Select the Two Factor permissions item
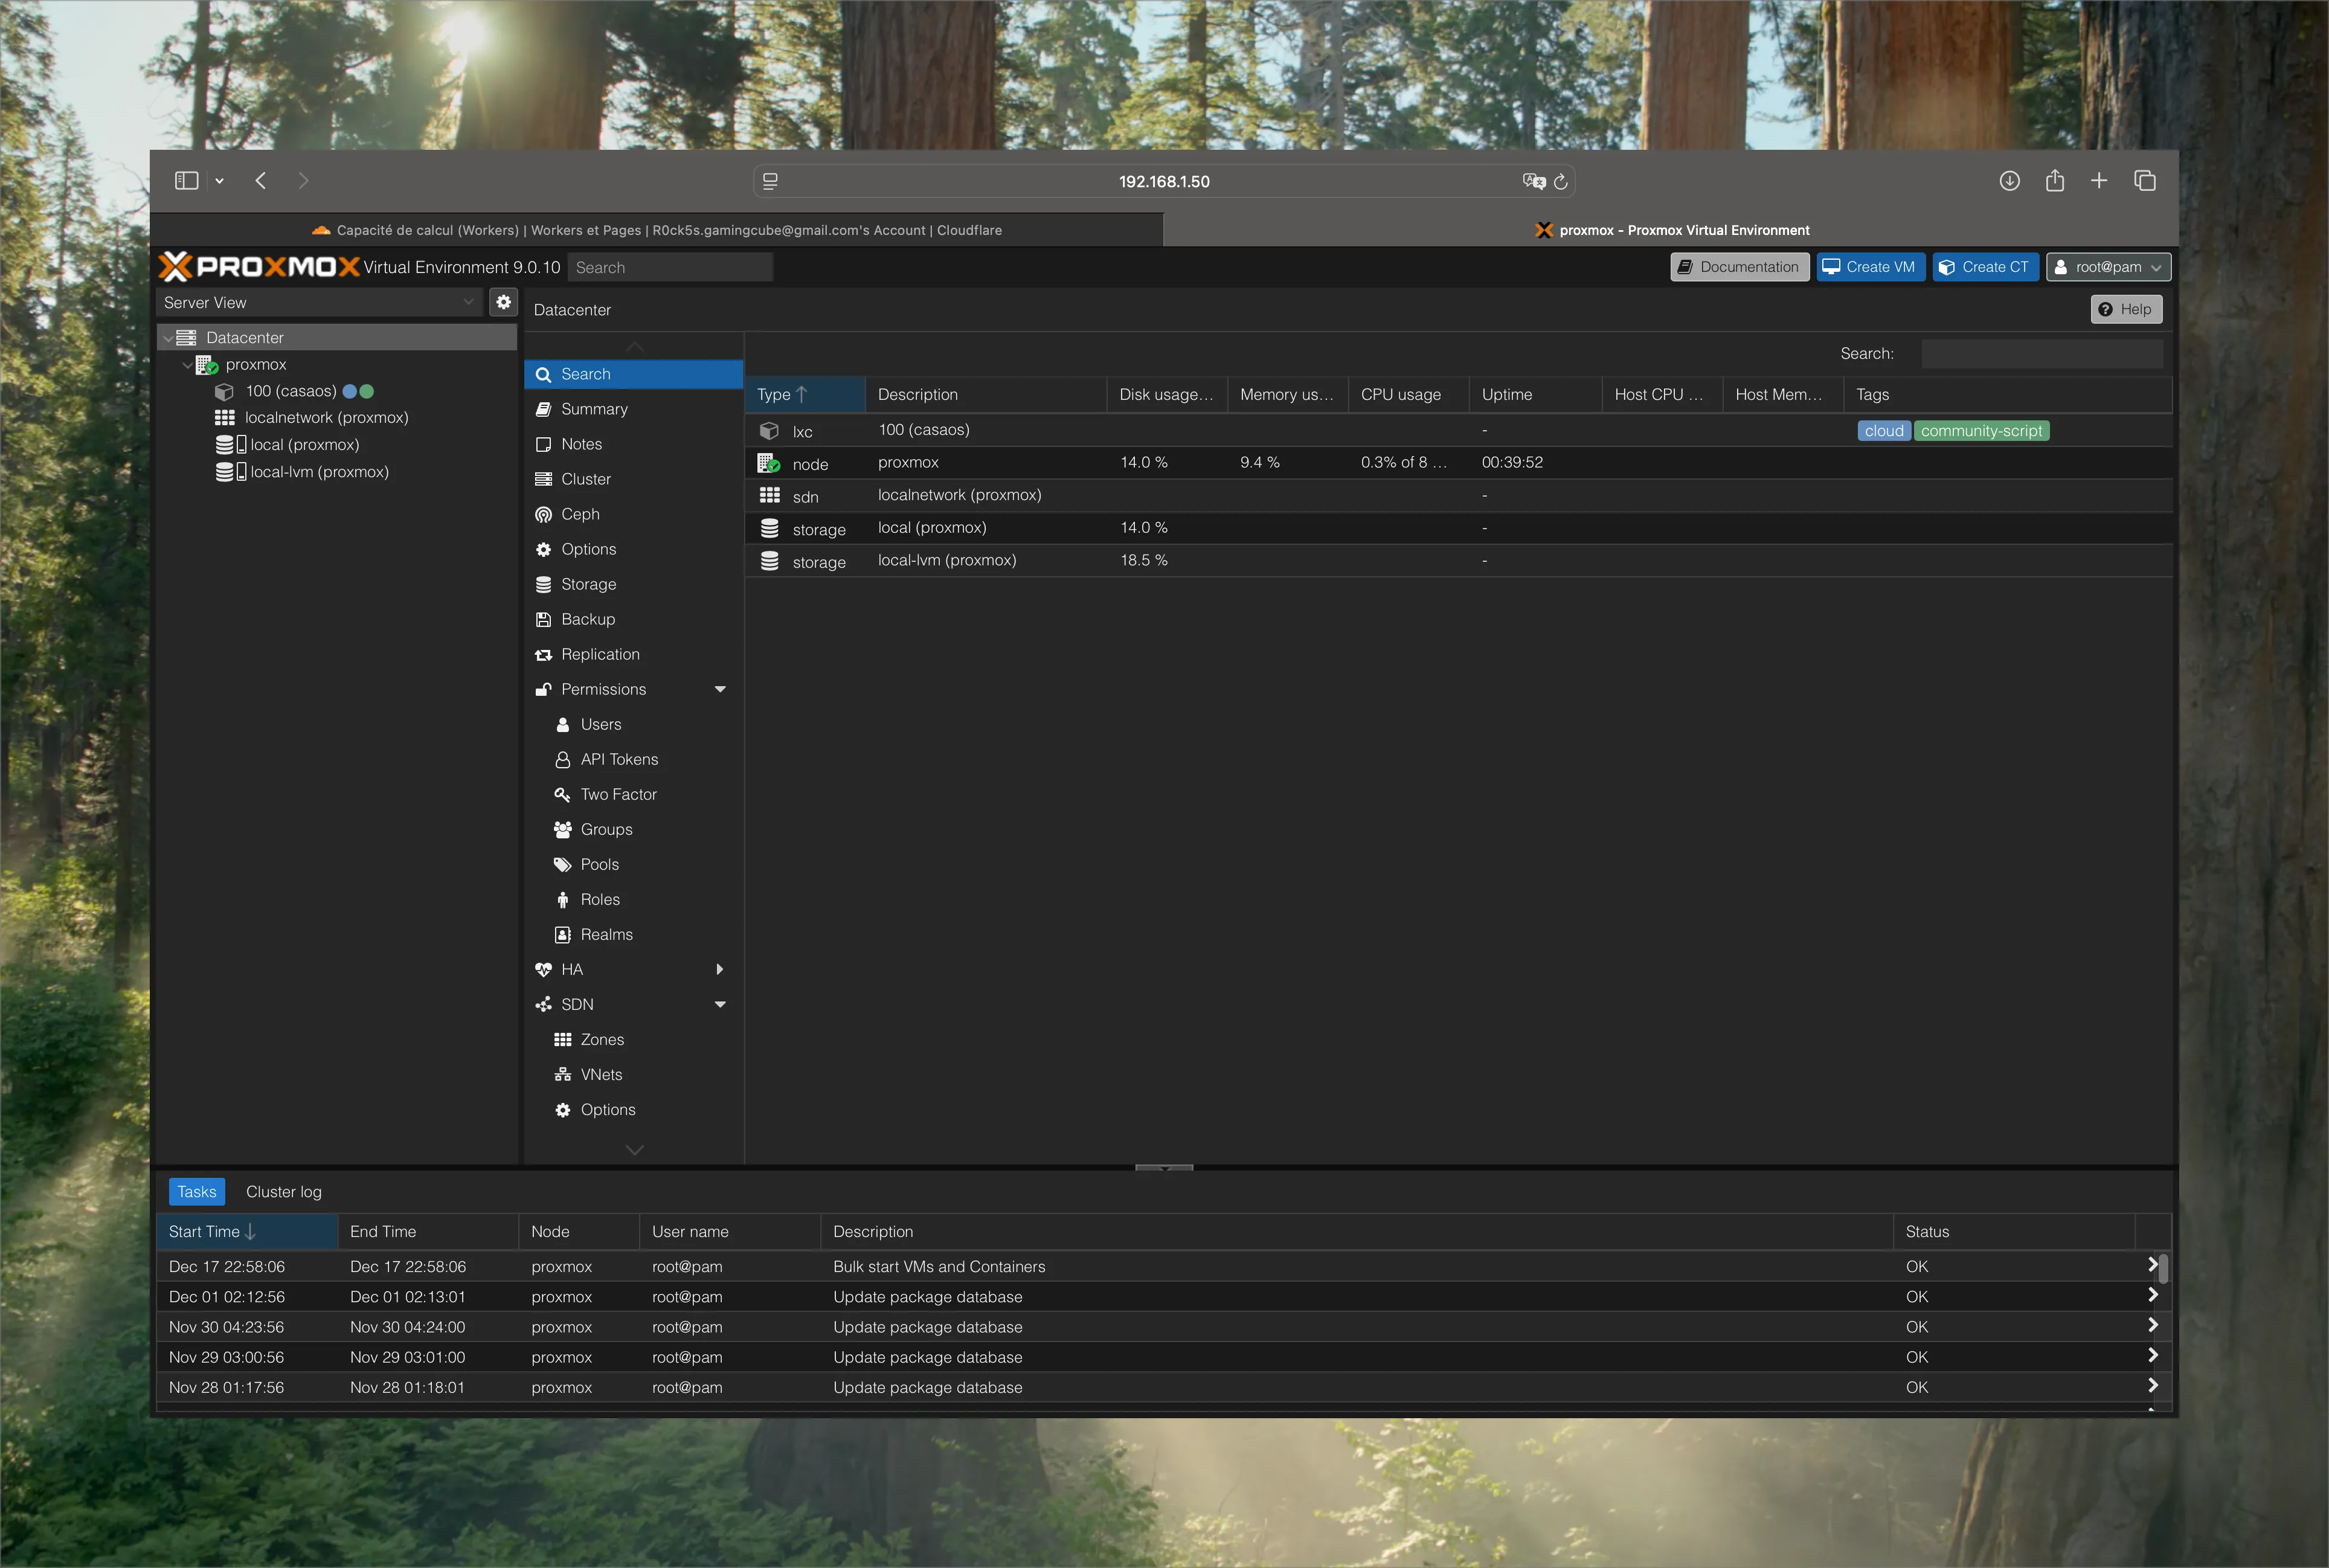The width and height of the screenshot is (2329, 1568). (x=618, y=794)
